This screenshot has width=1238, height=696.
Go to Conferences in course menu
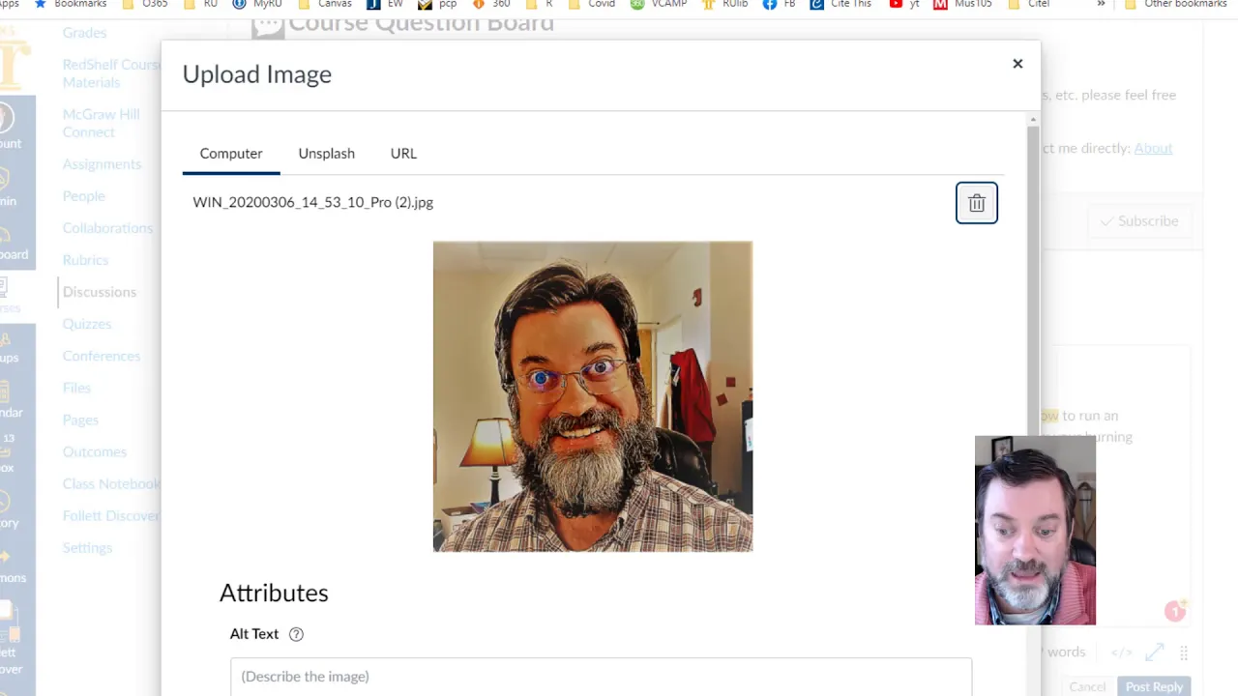pos(102,356)
